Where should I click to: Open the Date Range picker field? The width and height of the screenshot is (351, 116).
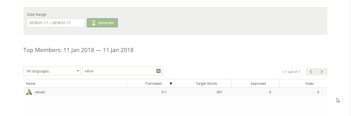tap(56, 23)
